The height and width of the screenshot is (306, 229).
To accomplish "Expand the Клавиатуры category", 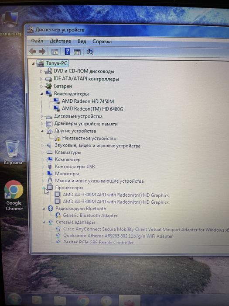I will click(x=42, y=153).
